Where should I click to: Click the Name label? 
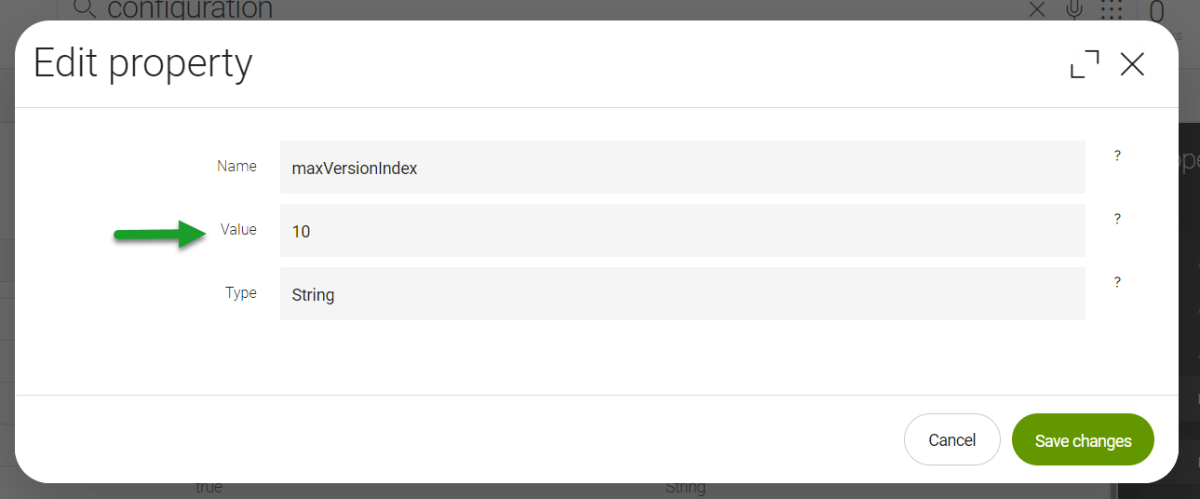(236, 166)
